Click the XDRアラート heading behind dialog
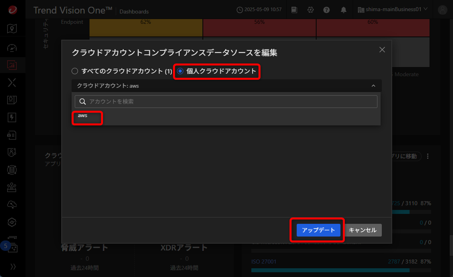The width and height of the screenshot is (453, 277). pos(184,247)
